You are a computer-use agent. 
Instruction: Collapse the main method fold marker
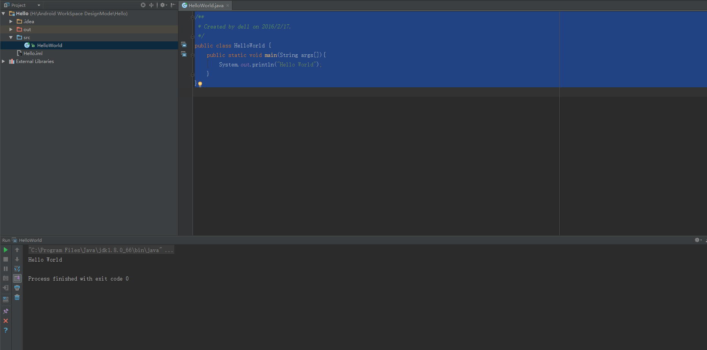(x=193, y=55)
